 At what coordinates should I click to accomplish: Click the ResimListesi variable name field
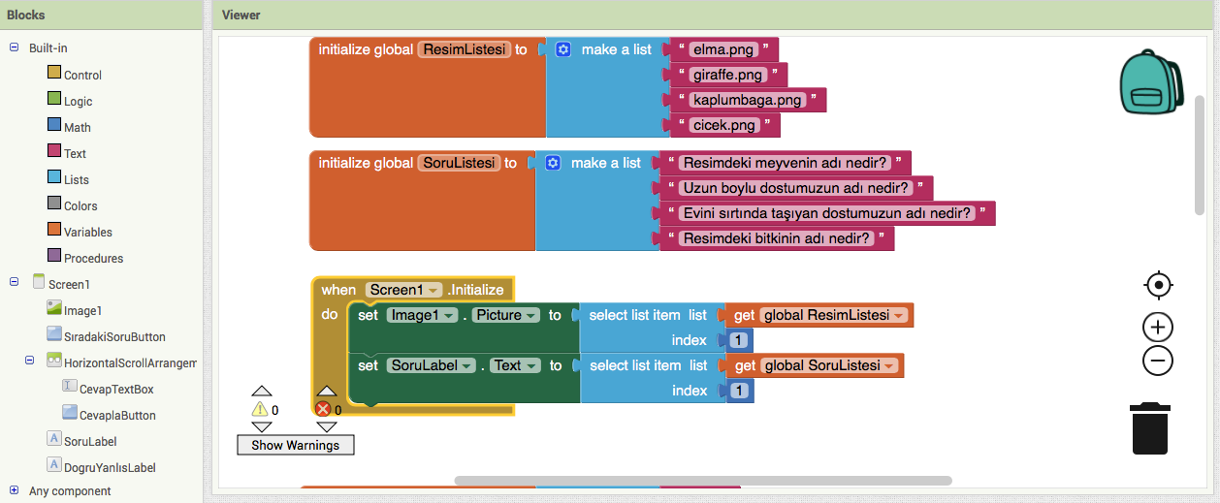coord(465,49)
